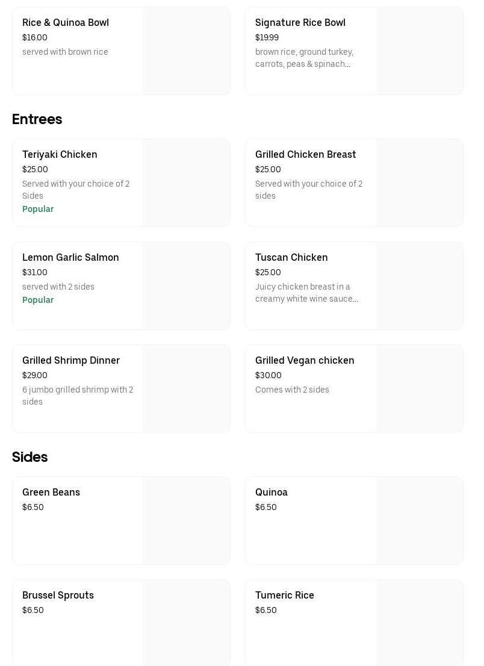Select the Brussel Sprouts side title
The image size is (484, 666).
click(x=58, y=596)
